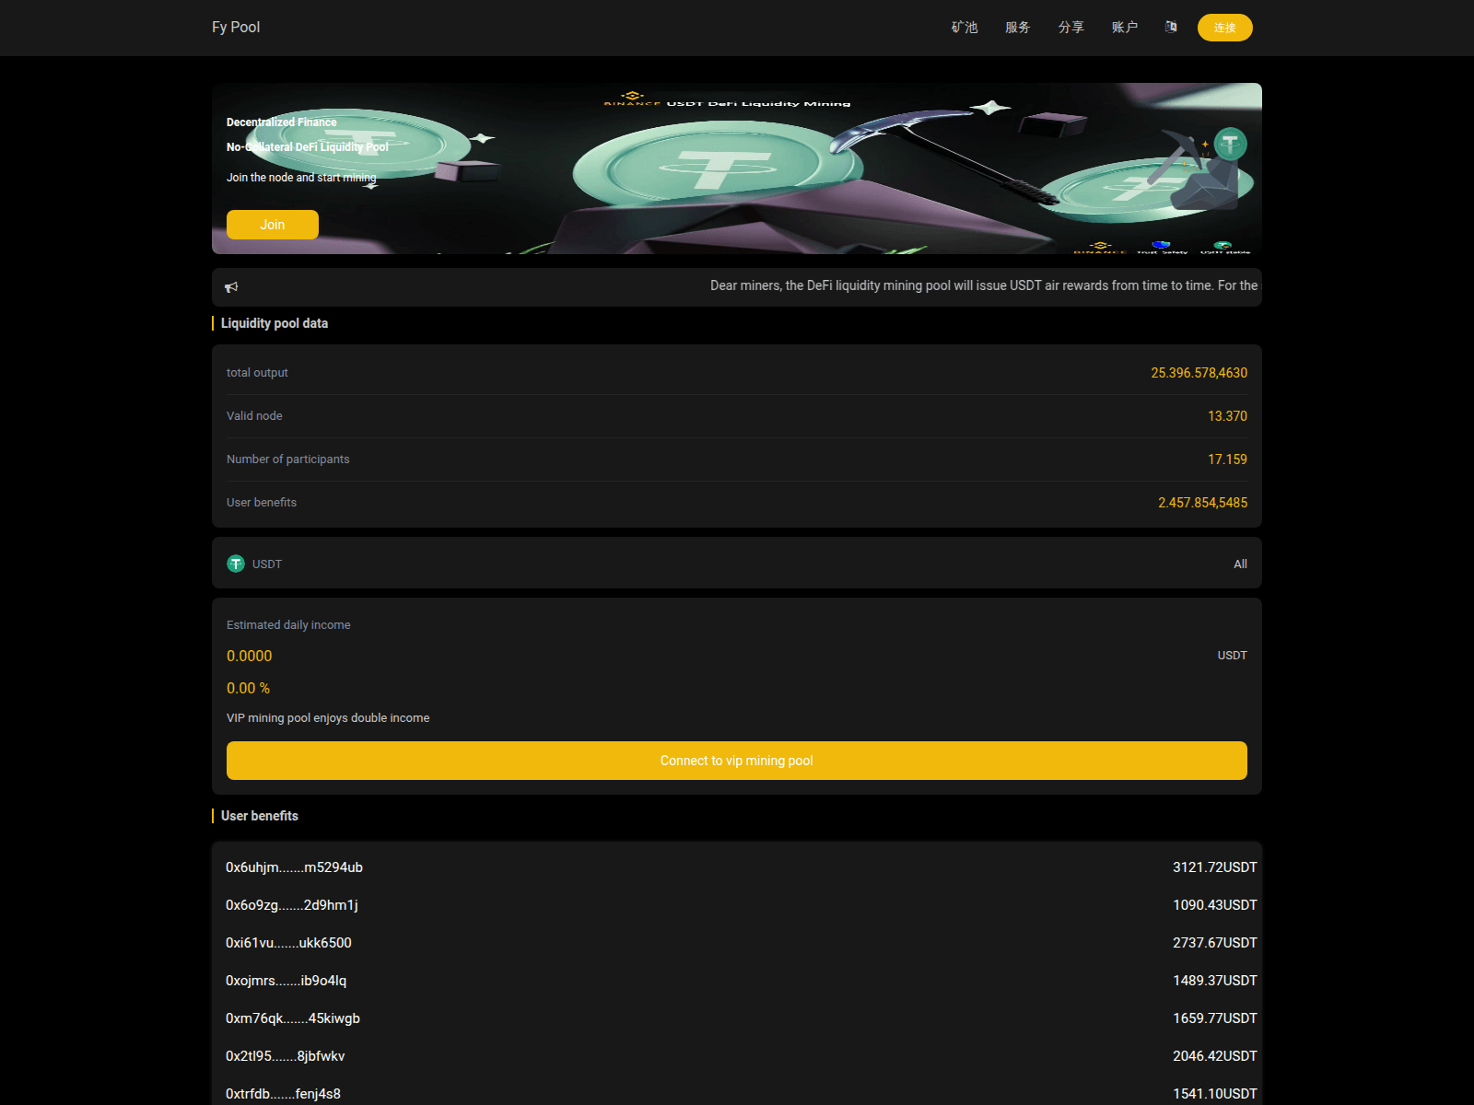1474x1105 pixels.
Task: Open the 服务 menu item
Action: click(x=1018, y=28)
